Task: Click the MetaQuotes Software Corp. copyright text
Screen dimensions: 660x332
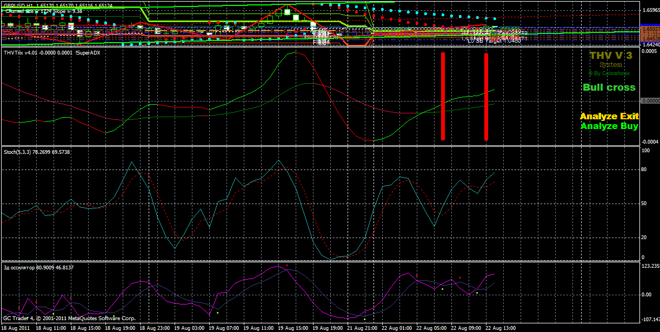Action: tap(69, 319)
